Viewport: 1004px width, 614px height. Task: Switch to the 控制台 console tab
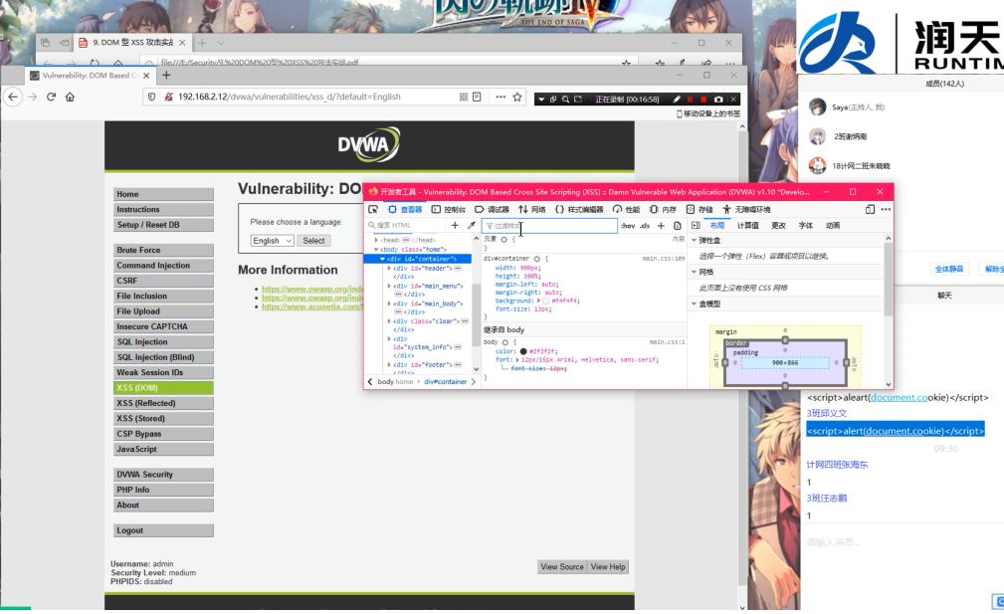point(448,209)
